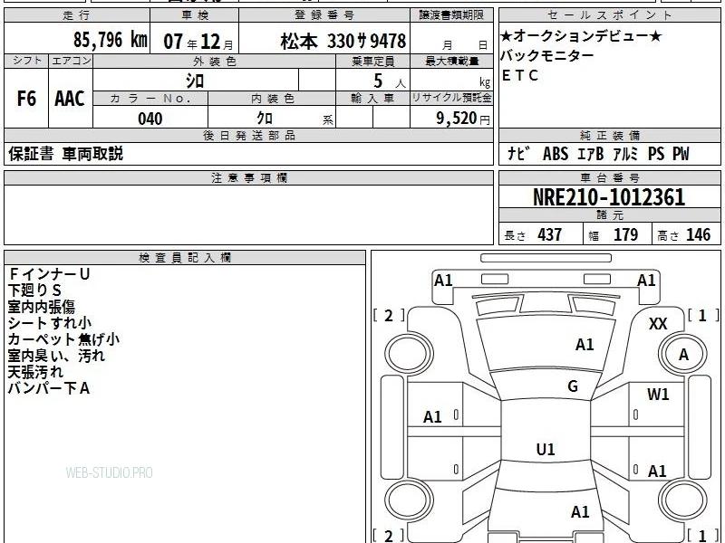Select the inspection expiry date 07年12月

198,42
